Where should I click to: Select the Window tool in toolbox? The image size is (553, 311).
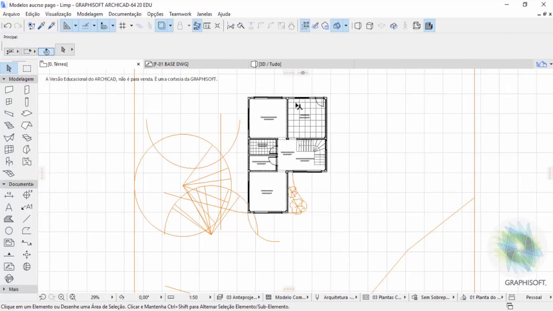[9, 102]
